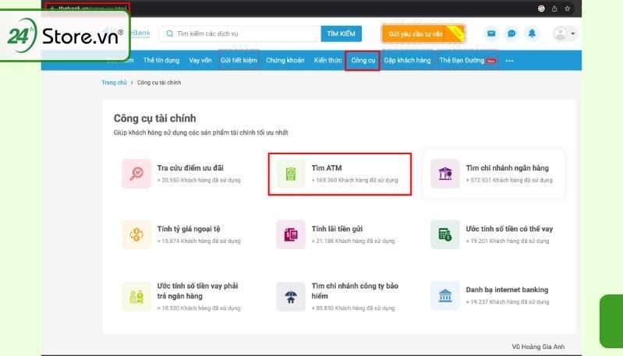The image size is (623, 356).
Task: Open Tính lãi tiền gửi link
Action: click(337, 229)
